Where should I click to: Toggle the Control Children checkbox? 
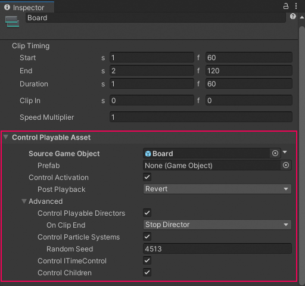click(147, 272)
